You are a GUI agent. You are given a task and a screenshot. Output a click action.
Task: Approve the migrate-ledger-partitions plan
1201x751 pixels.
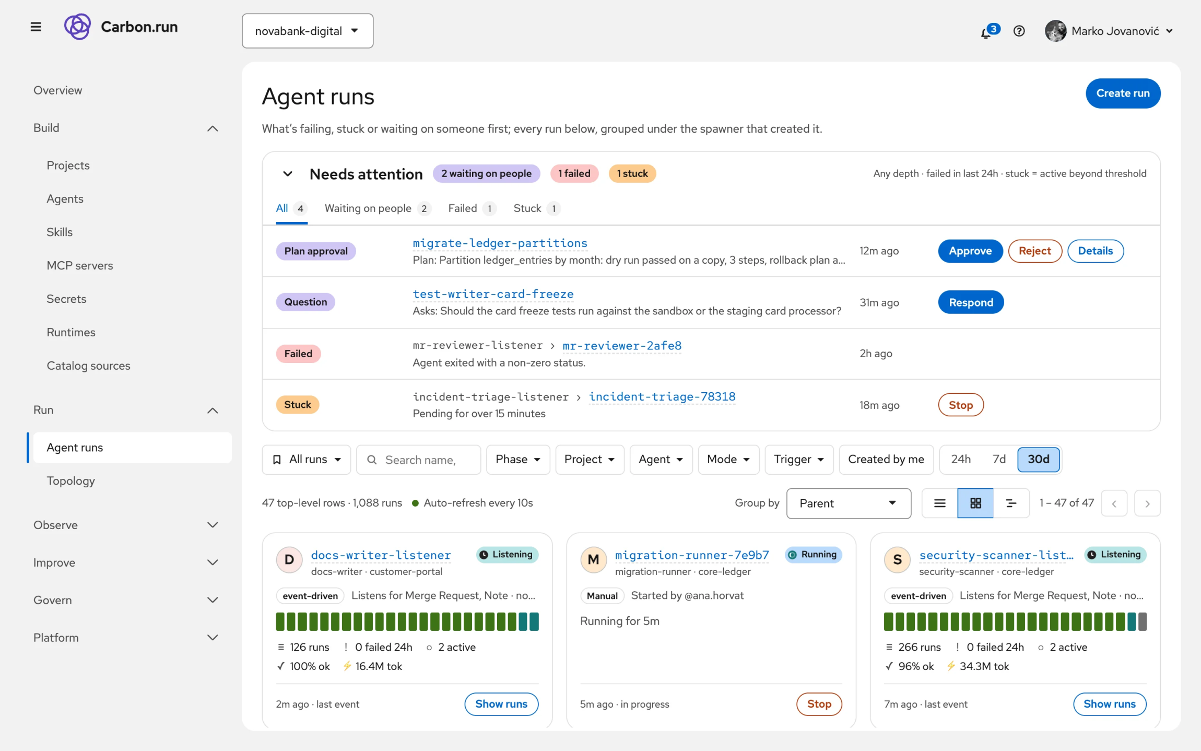970,251
